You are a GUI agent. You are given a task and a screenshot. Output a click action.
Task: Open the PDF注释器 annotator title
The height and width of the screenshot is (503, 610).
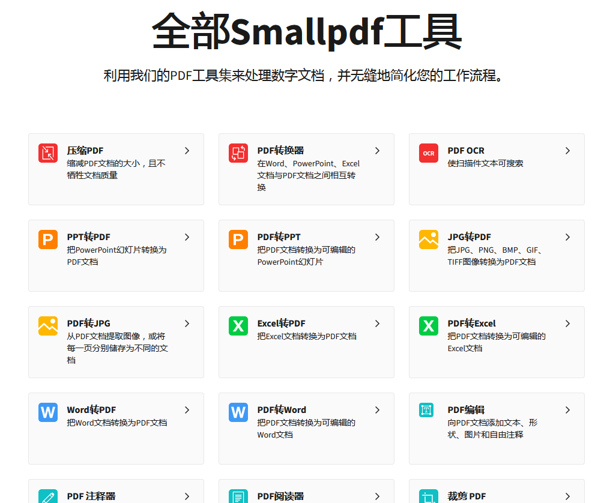point(91,496)
